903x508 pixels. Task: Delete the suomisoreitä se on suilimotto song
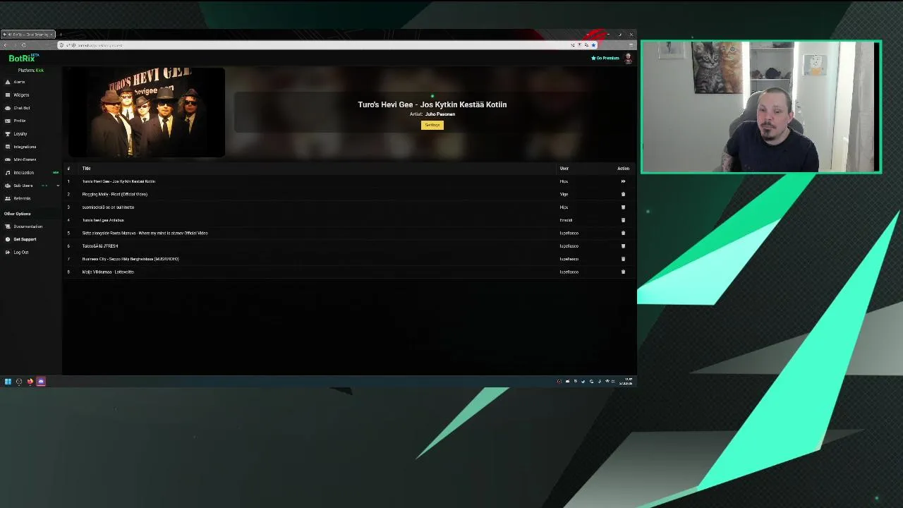(x=623, y=207)
